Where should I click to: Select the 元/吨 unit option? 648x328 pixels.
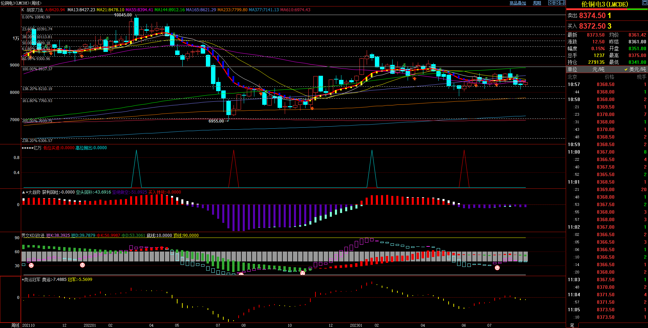(x=598, y=69)
